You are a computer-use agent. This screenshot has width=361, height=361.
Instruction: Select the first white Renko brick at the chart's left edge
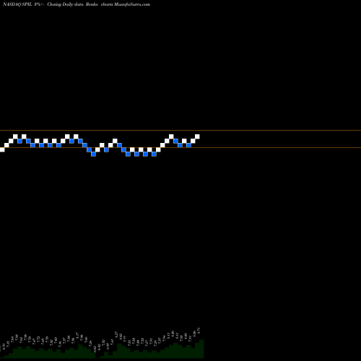click(2, 149)
